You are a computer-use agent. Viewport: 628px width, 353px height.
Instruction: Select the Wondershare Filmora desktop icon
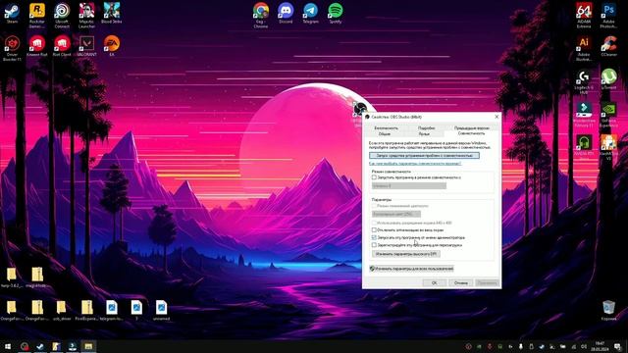tap(584, 115)
